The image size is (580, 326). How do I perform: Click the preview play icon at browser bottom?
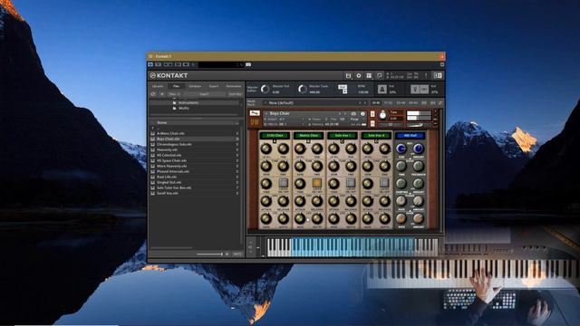(227, 254)
